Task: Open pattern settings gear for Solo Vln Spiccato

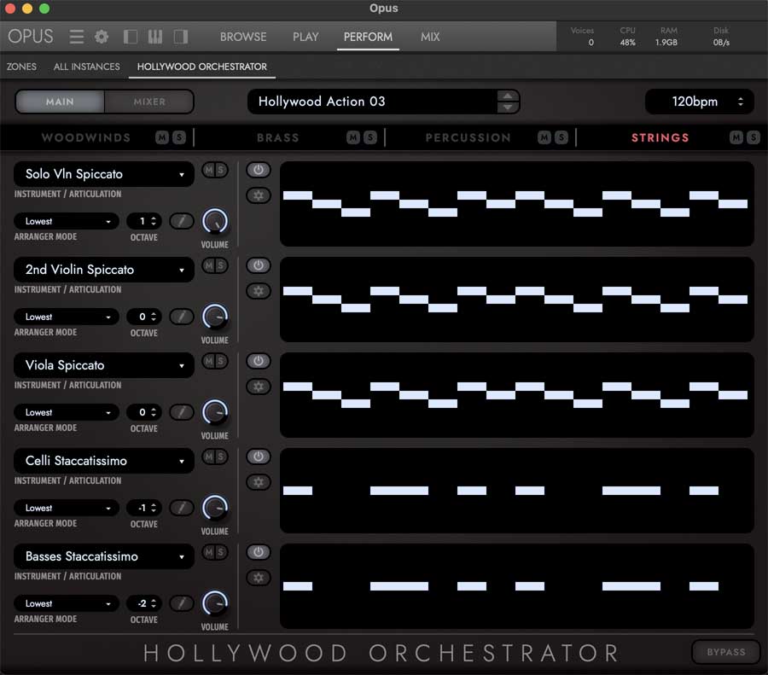Action: coord(258,195)
